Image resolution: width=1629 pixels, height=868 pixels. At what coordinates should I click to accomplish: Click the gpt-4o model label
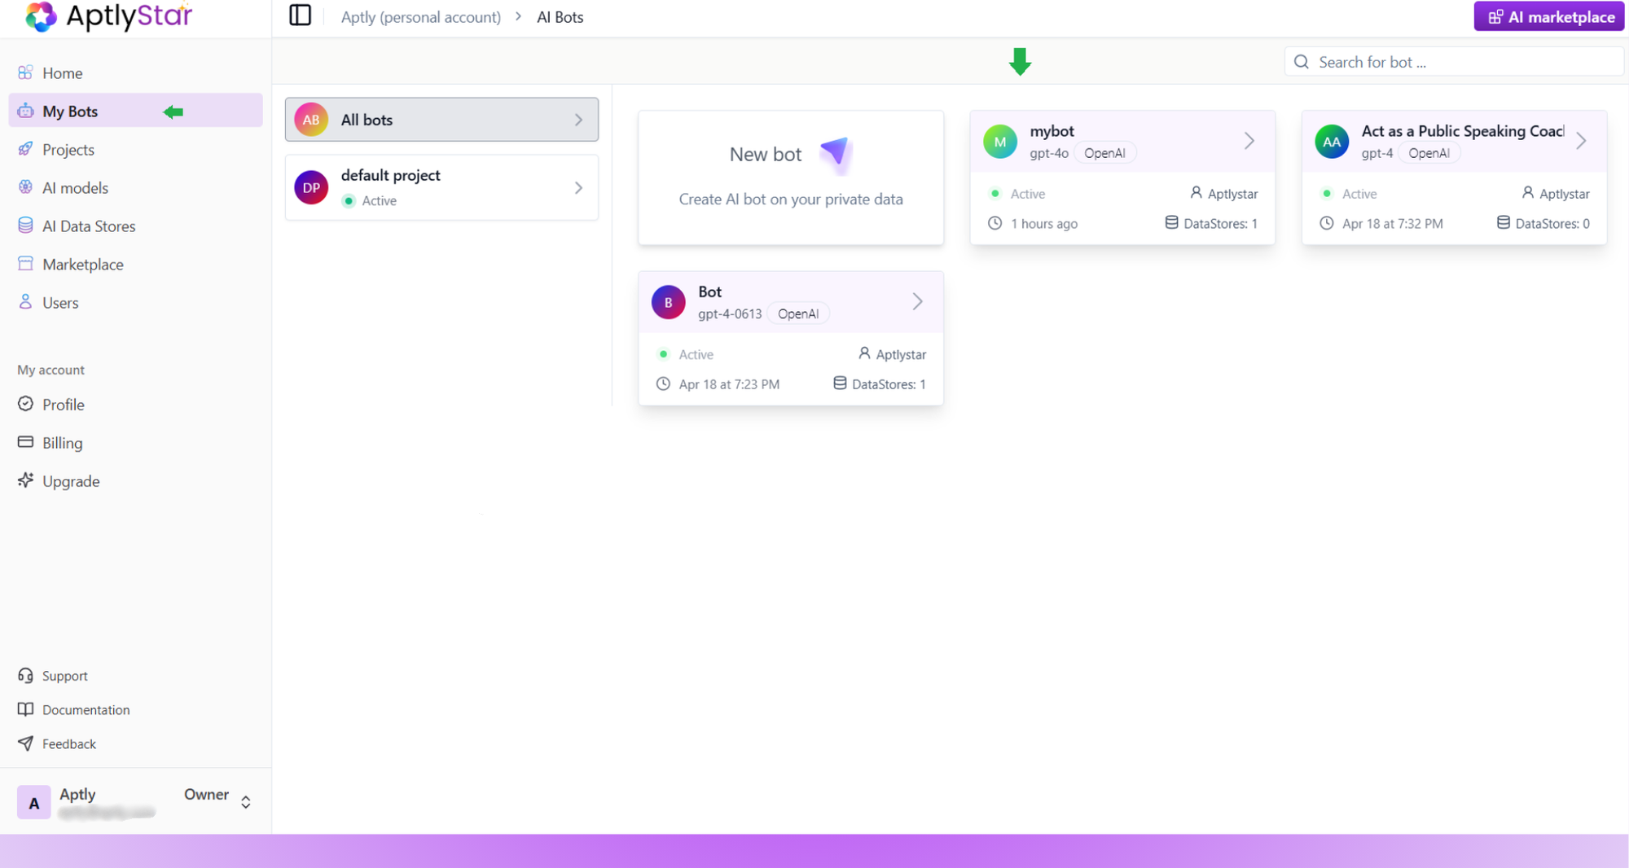1049,153
